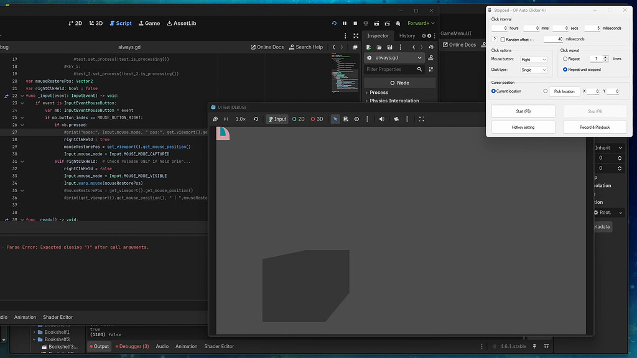Open the Game workspace tab
This screenshot has width=637, height=358.
[x=149, y=24]
